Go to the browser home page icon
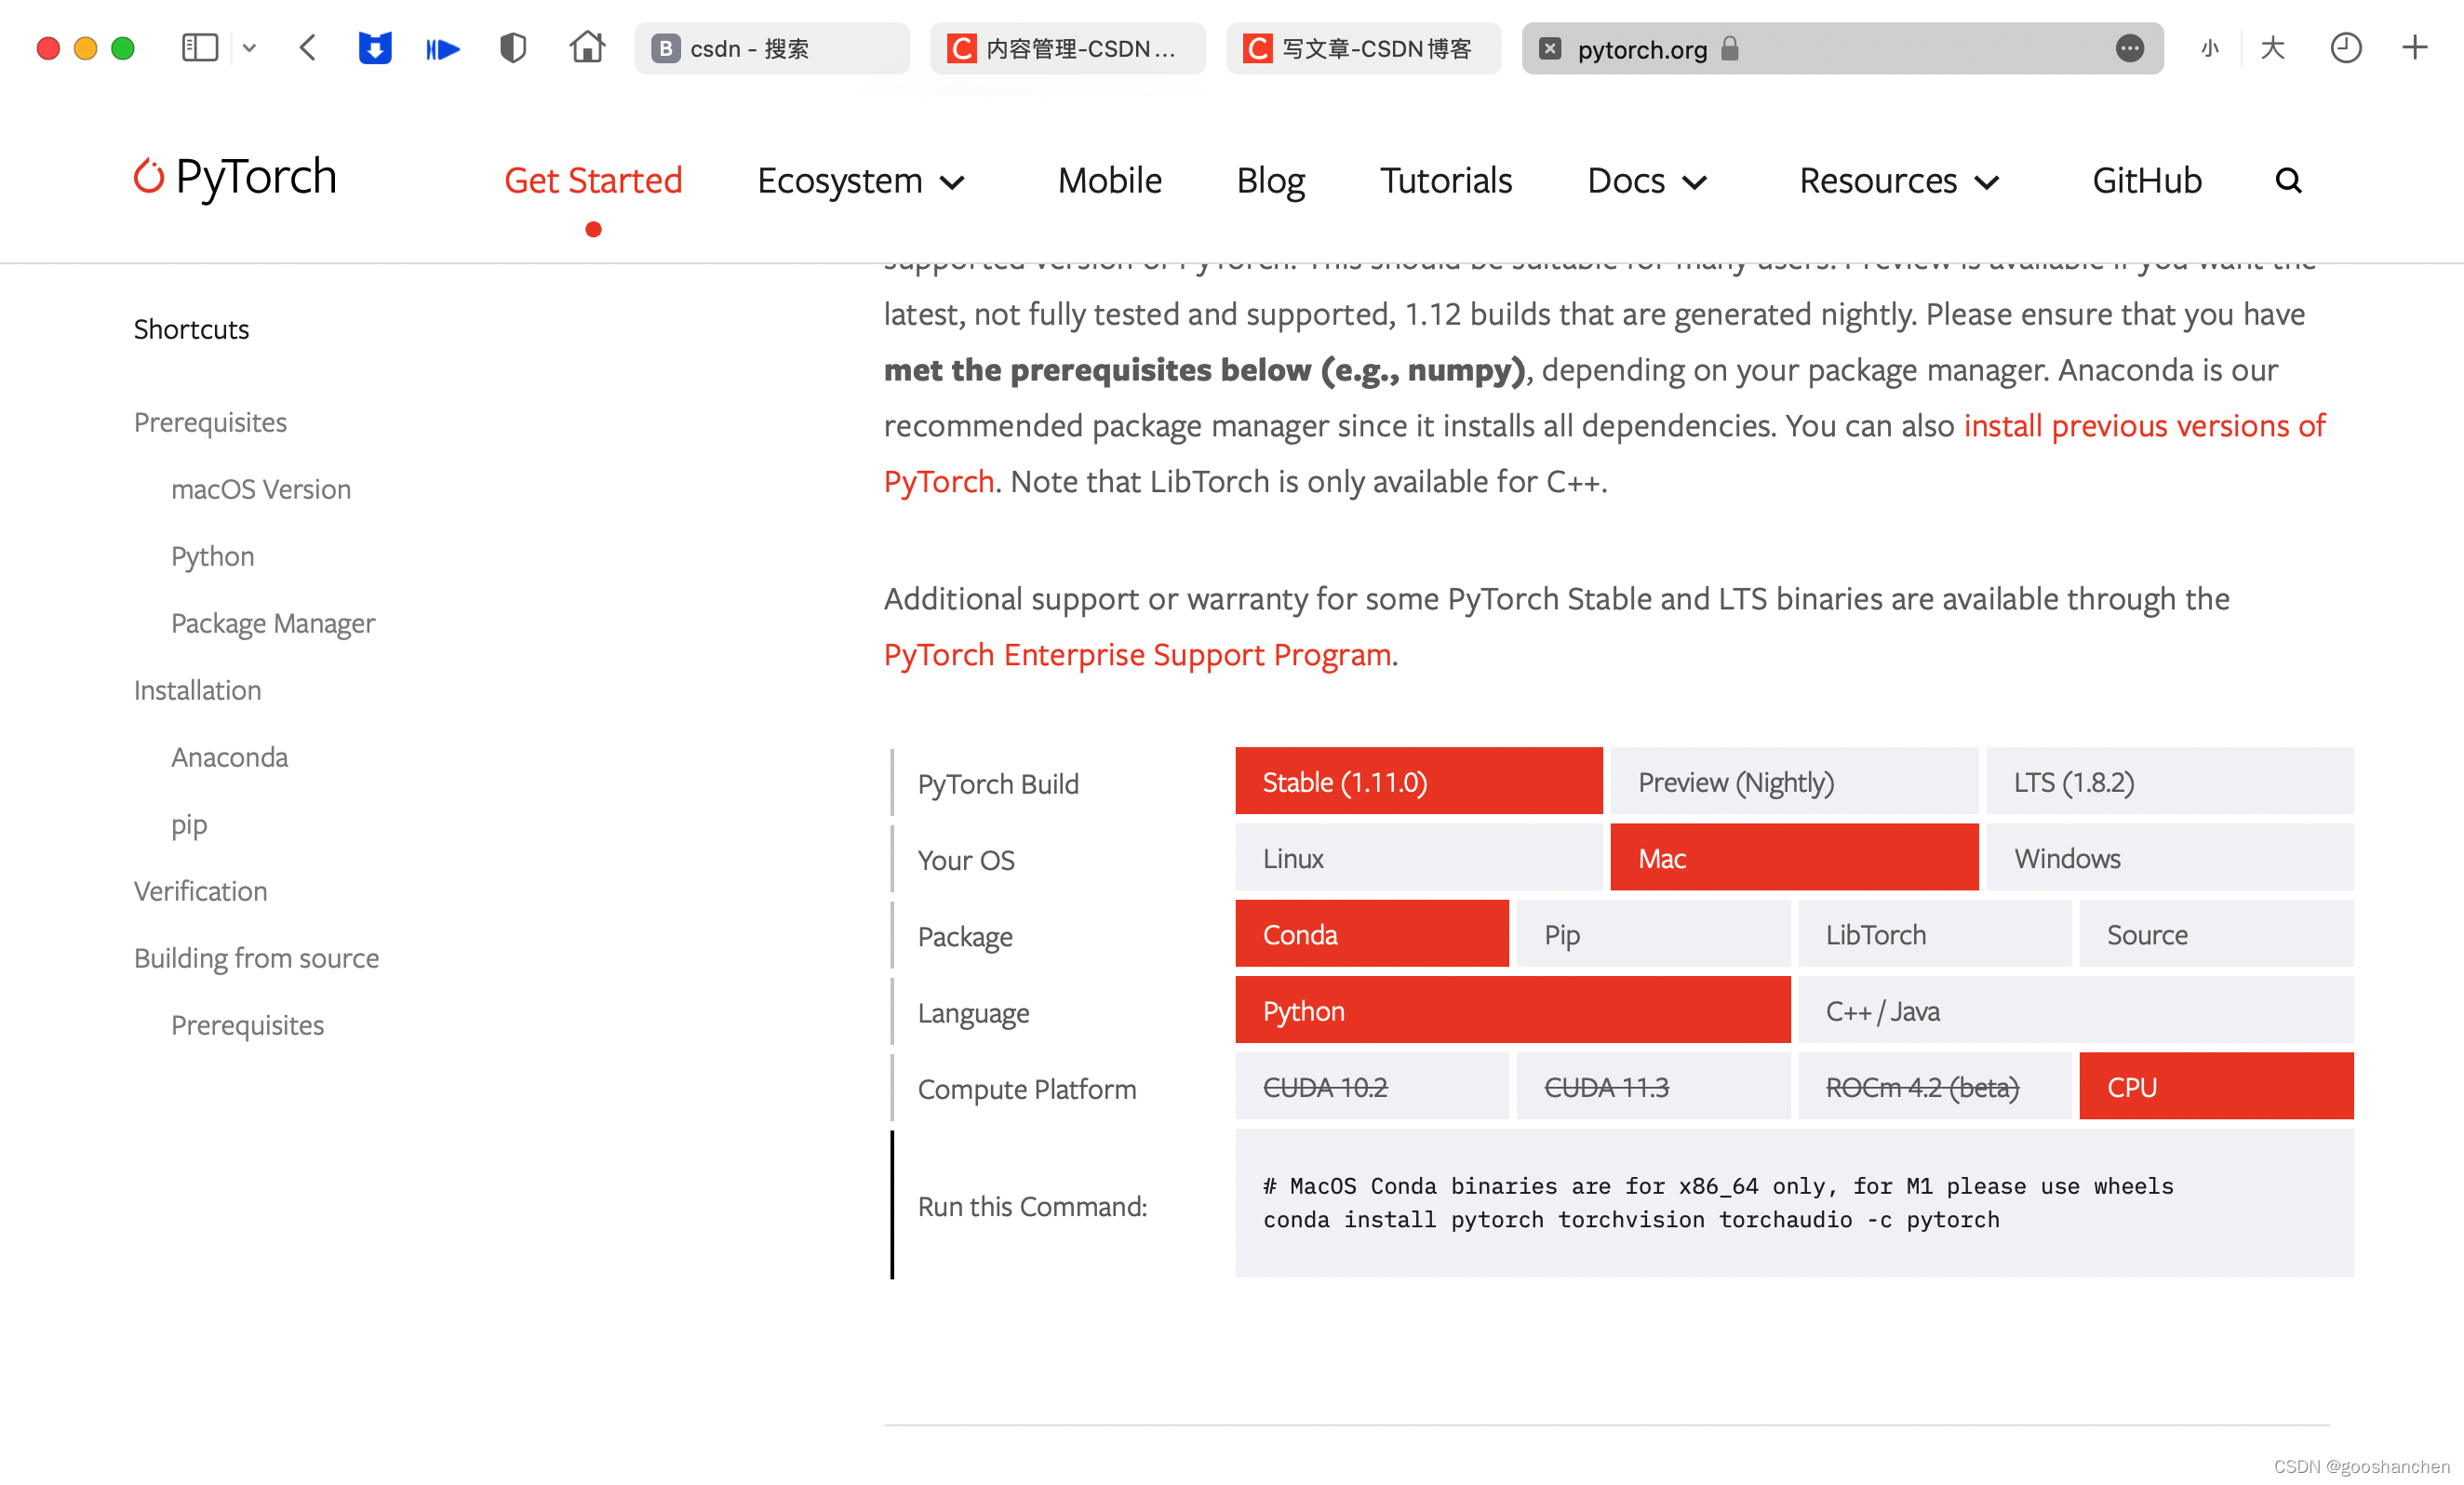 click(587, 47)
